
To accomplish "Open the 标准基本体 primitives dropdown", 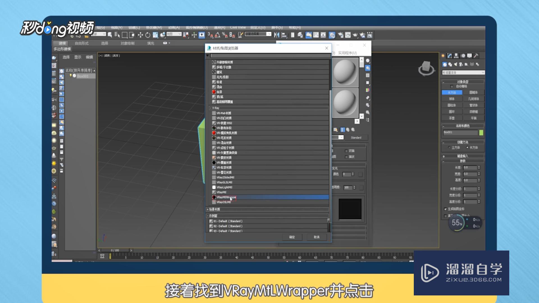I will click(x=463, y=73).
